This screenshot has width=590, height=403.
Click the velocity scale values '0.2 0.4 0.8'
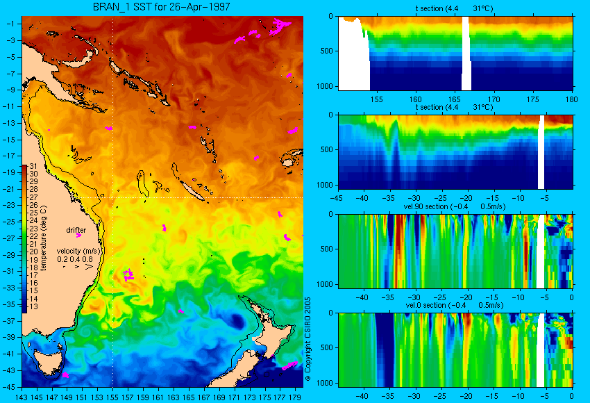coord(75,259)
